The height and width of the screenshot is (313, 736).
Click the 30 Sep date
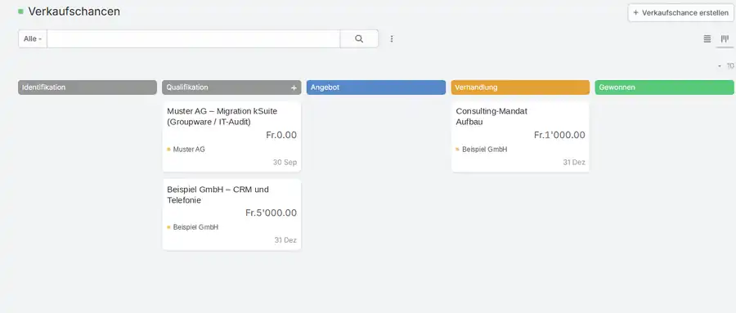pos(285,163)
